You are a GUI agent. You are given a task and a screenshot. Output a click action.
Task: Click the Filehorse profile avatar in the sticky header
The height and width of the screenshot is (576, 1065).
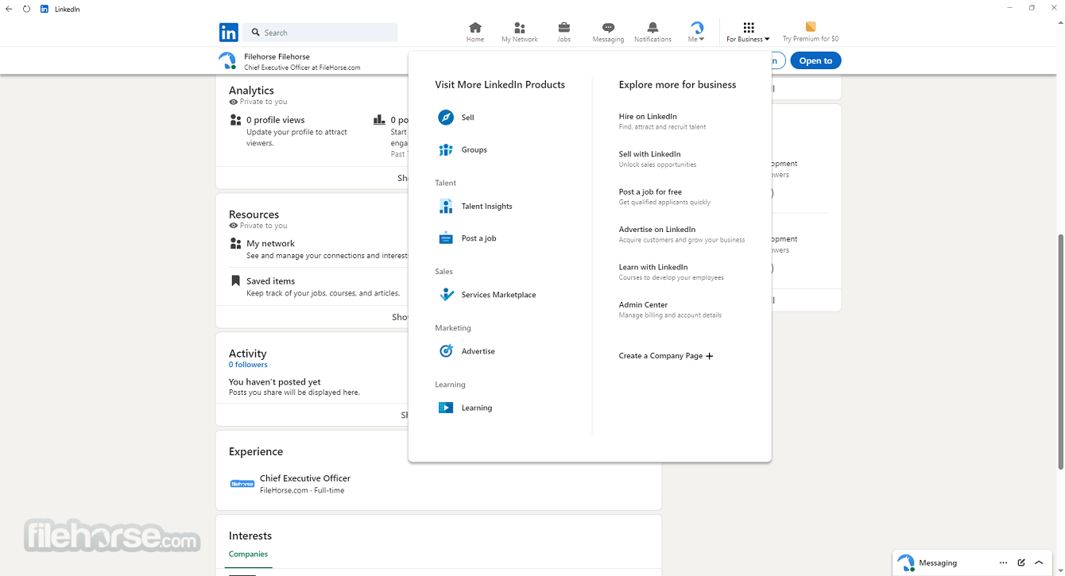pos(227,61)
